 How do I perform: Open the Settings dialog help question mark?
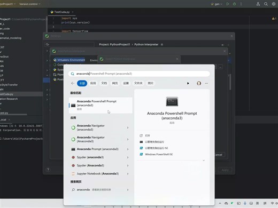coord(48,170)
